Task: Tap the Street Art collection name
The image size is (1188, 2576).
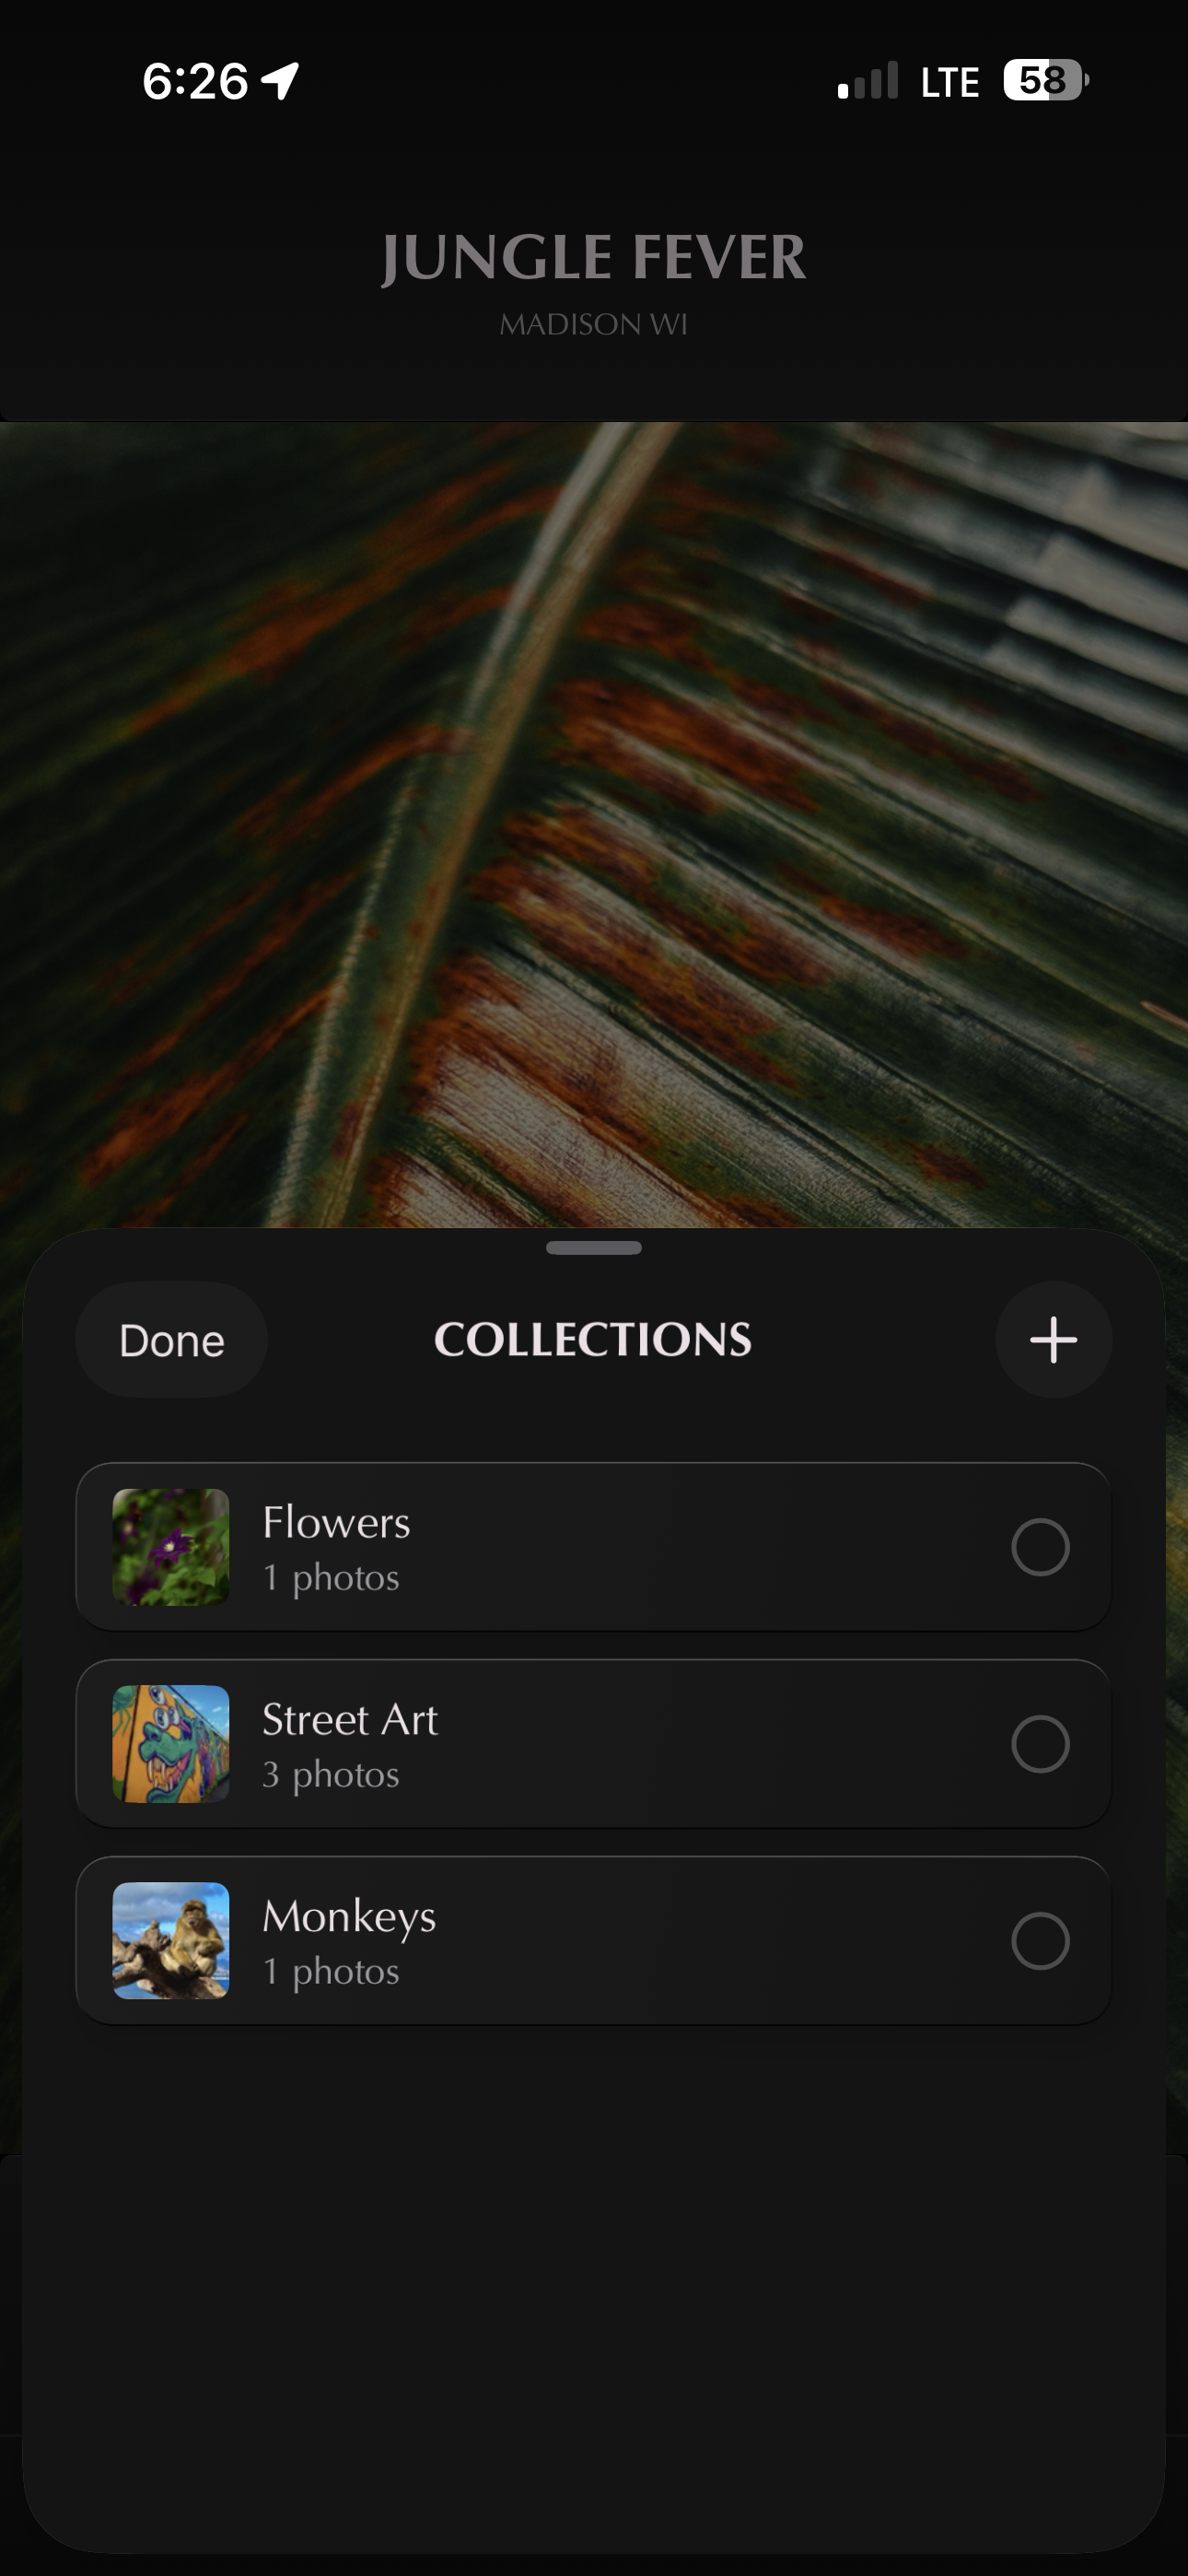Action: (350, 1719)
